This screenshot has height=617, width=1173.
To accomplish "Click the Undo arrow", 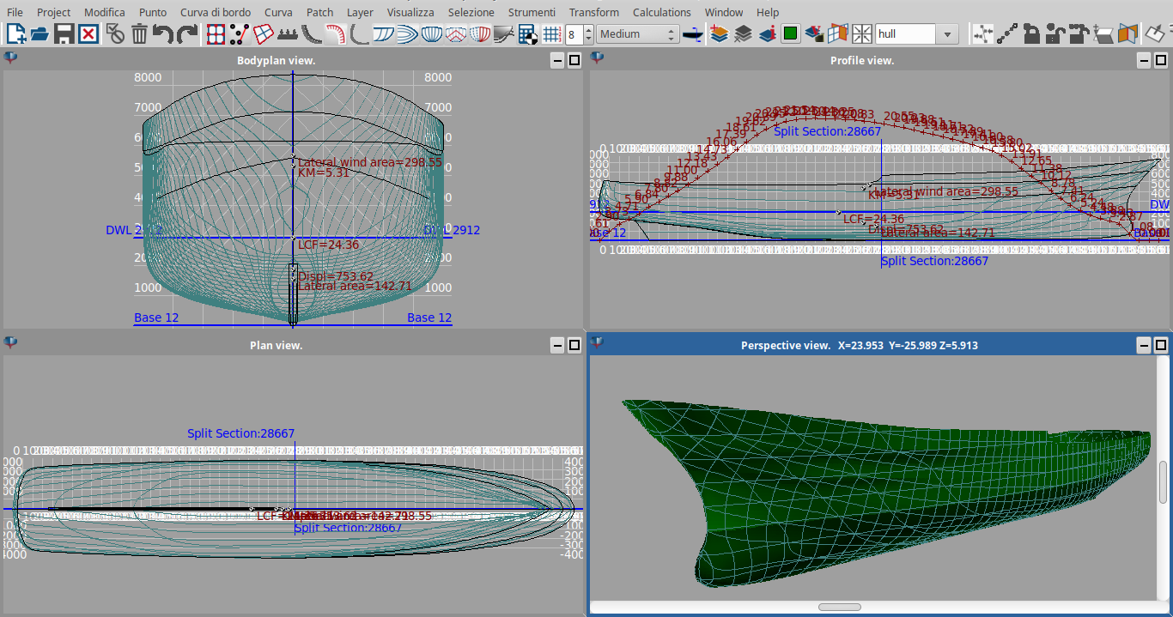I will click(x=162, y=34).
